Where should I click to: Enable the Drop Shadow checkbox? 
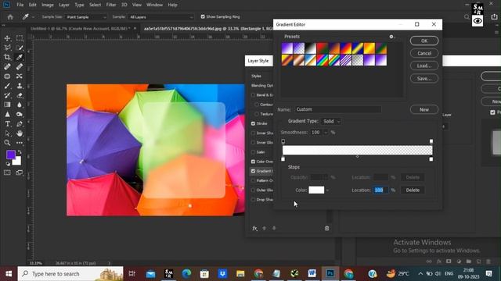[253, 200]
